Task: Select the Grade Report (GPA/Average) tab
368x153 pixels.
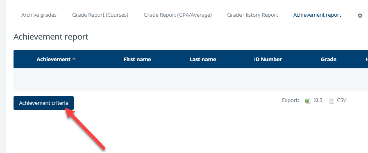Action: coord(178,15)
